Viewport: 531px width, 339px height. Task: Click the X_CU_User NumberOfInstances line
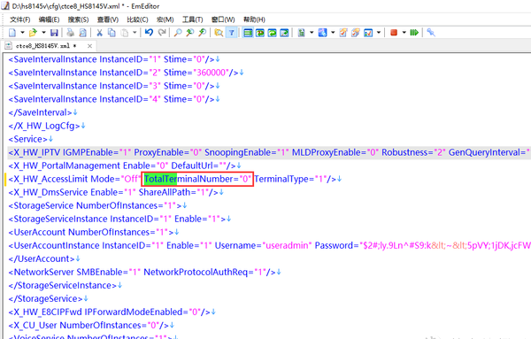88,325
